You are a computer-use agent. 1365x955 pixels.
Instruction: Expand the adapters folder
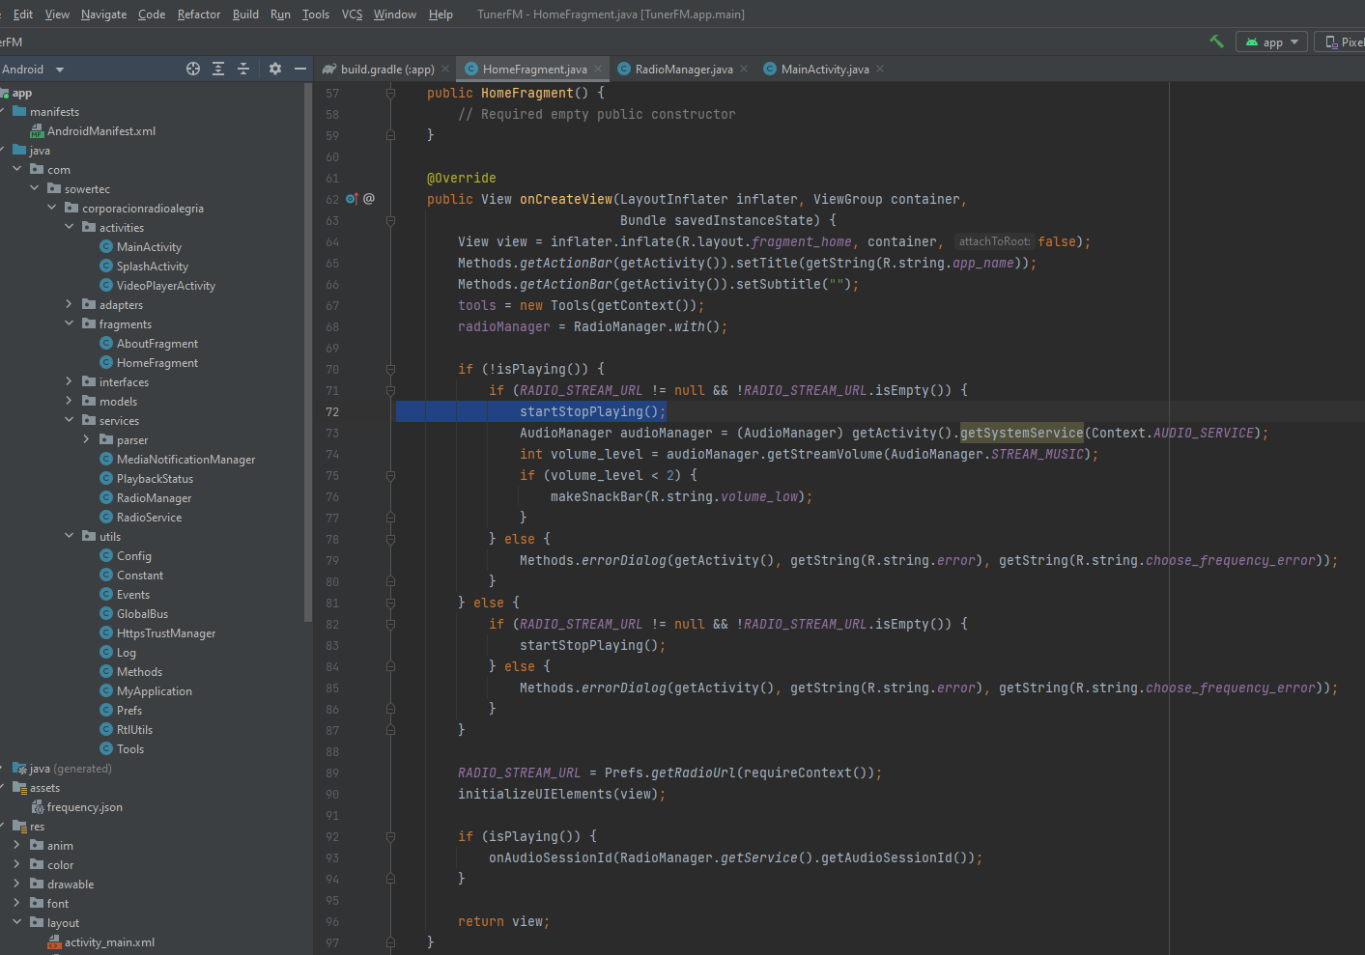[69, 304]
